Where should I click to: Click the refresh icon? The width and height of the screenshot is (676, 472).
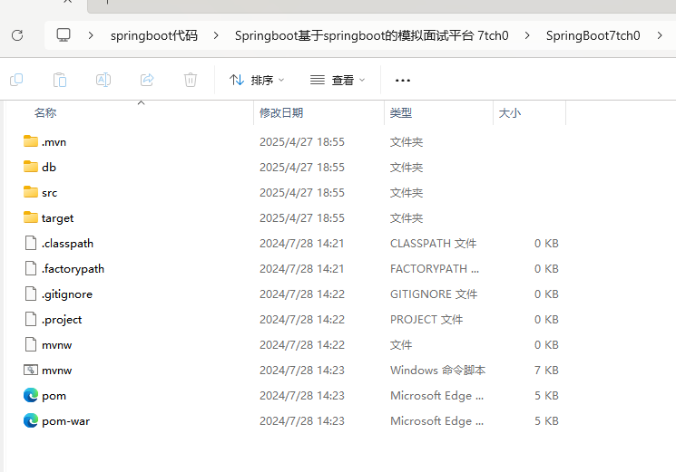[x=17, y=35]
